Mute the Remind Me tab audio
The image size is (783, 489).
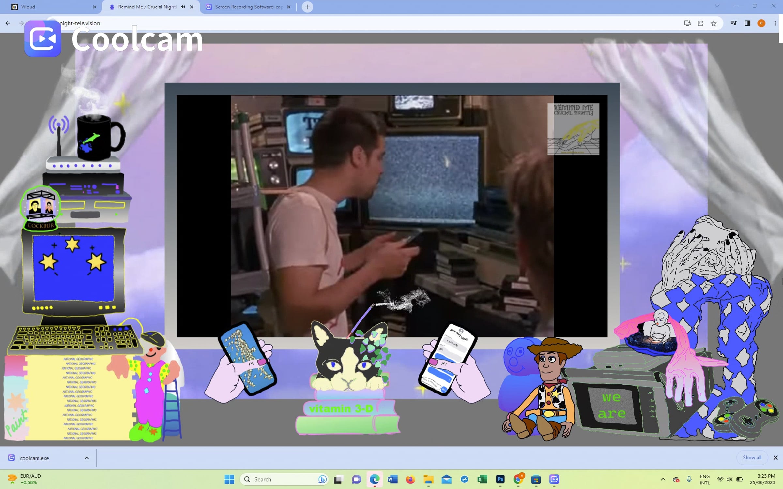(183, 7)
